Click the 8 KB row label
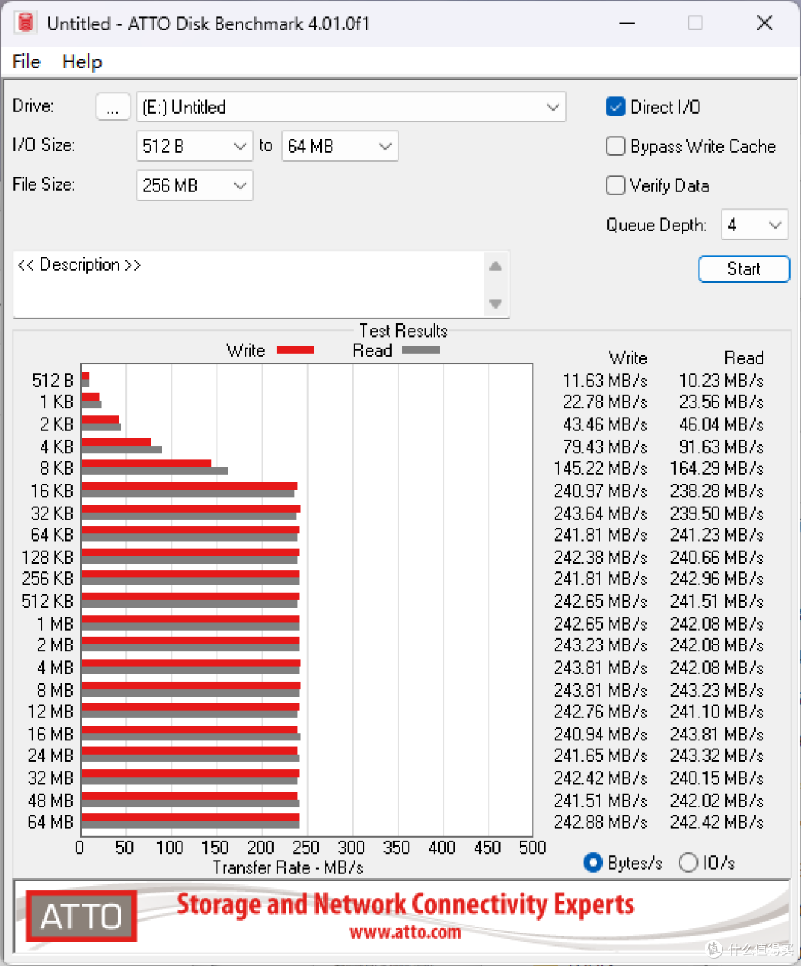Image resolution: width=801 pixels, height=966 pixels. (x=57, y=469)
